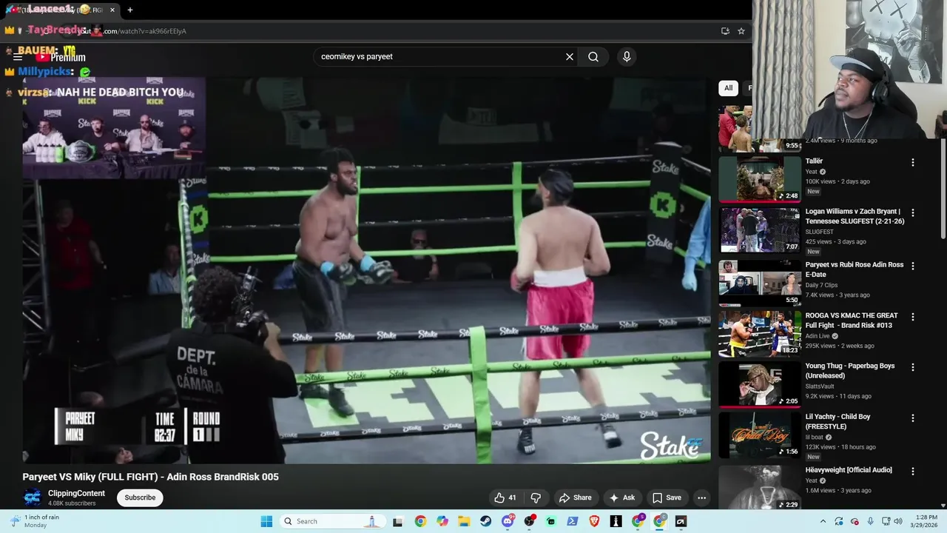Click the SLUGFEST channel name
The image size is (947, 533).
[820, 232]
